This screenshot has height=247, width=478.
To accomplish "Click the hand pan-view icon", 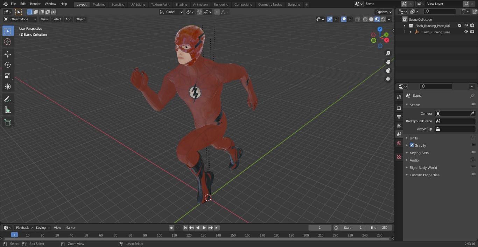I will [388, 62].
